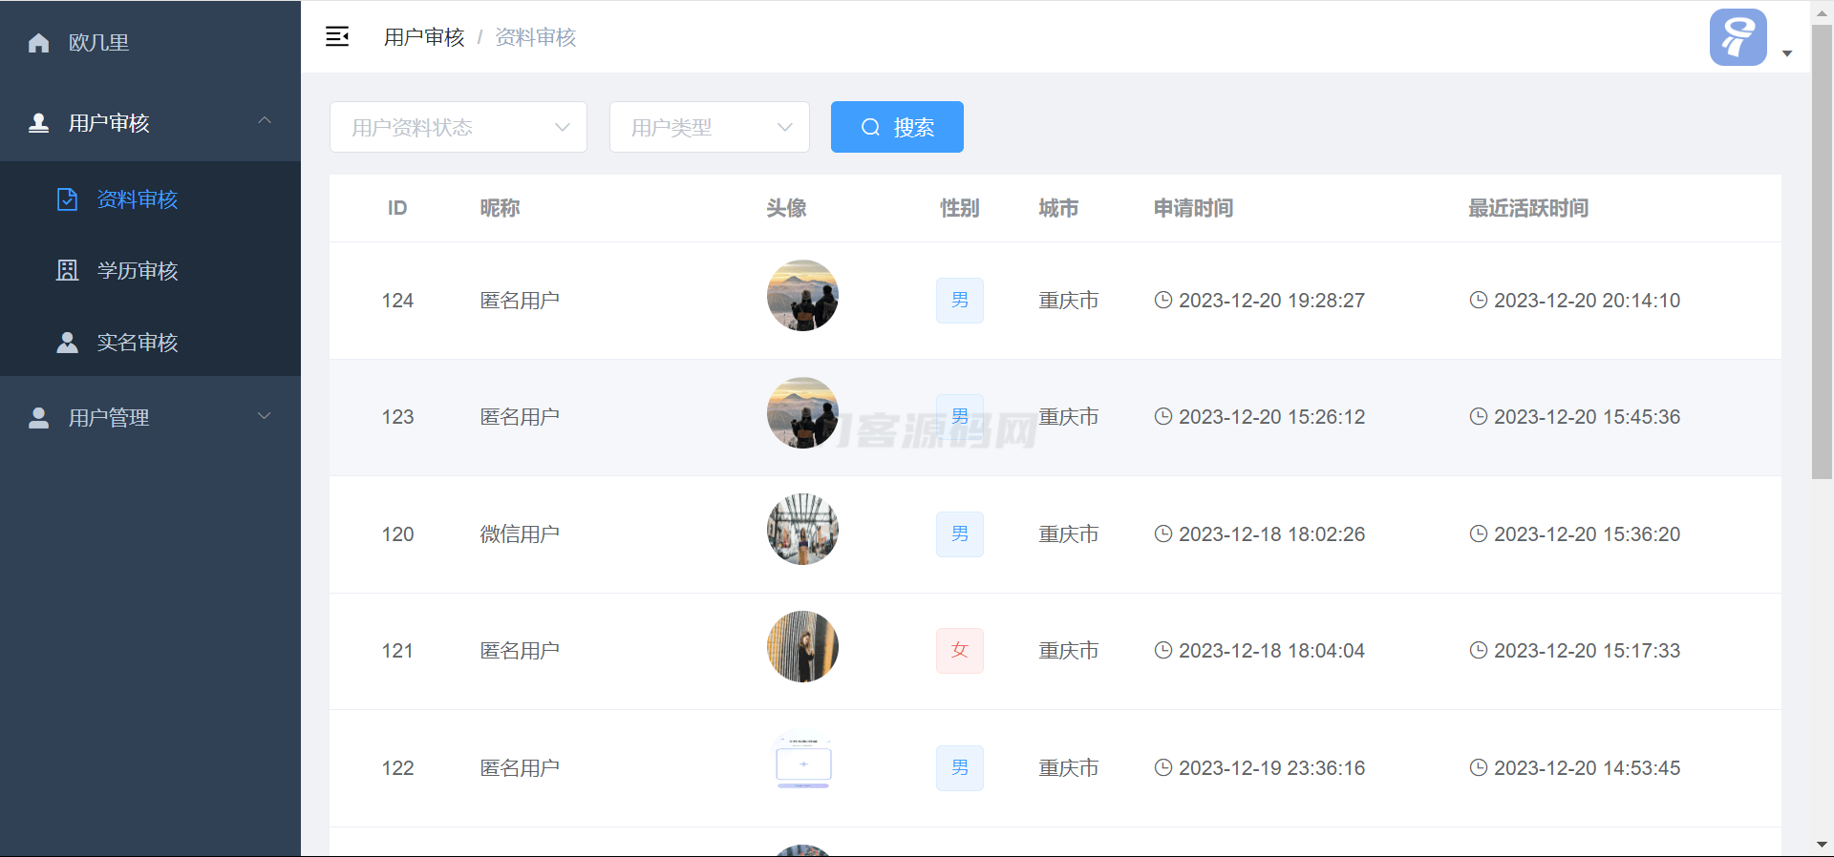The width and height of the screenshot is (1834, 857).
Task: Collapse the 用户审核 menu chevron
Action: tap(265, 121)
